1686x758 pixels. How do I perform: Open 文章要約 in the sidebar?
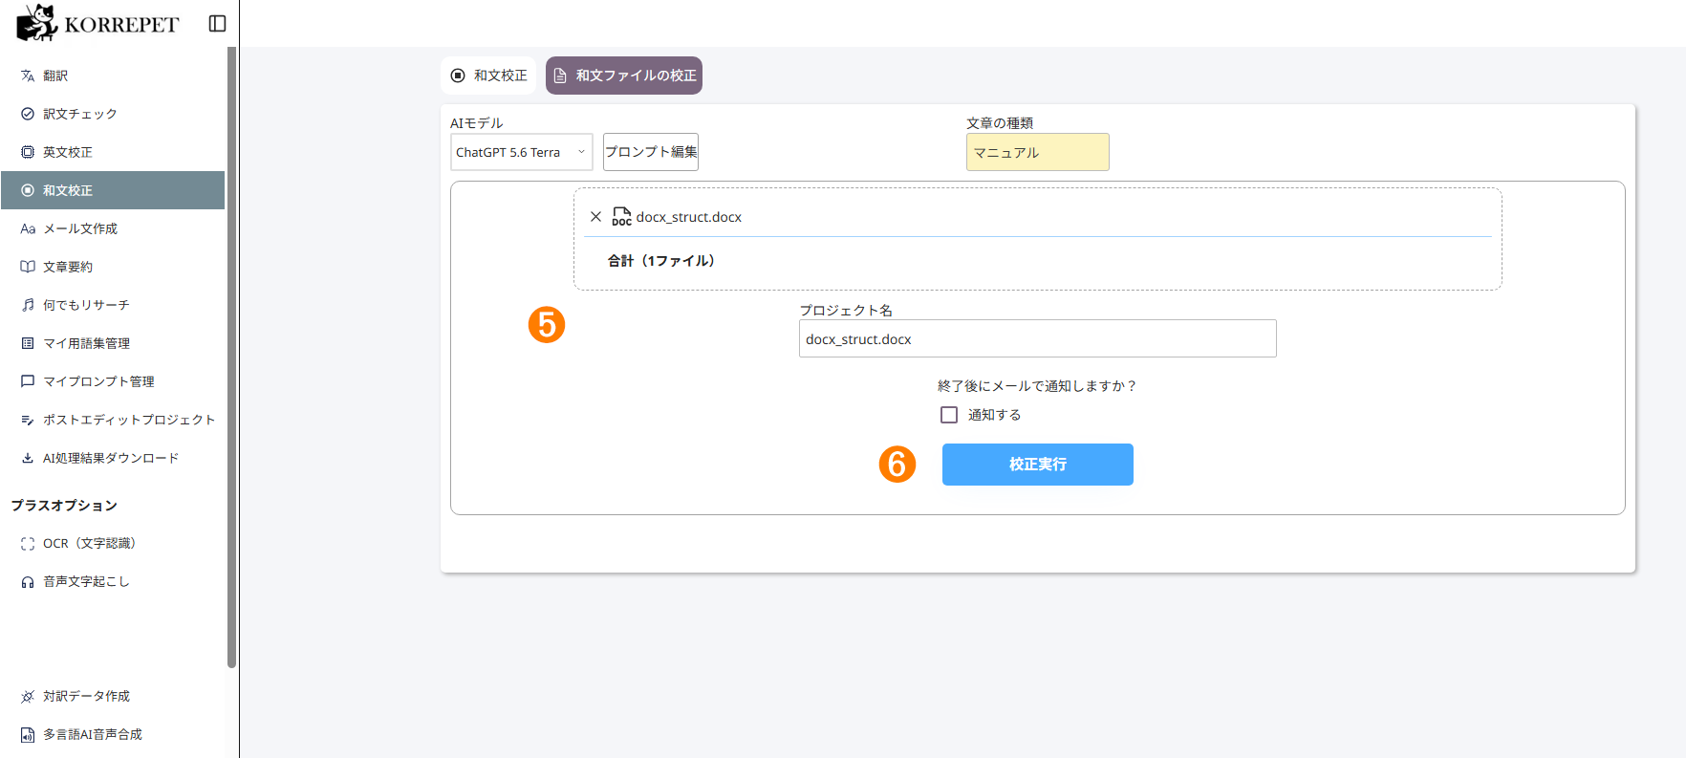113,267
